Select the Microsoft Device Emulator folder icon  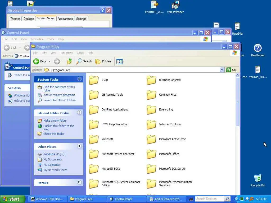94,154
